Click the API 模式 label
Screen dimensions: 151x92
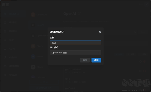tap(54, 47)
